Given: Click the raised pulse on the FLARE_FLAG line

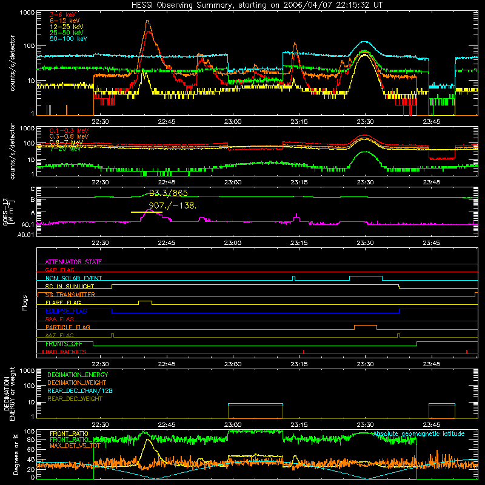Looking at the screenshot, I should point(145,303).
